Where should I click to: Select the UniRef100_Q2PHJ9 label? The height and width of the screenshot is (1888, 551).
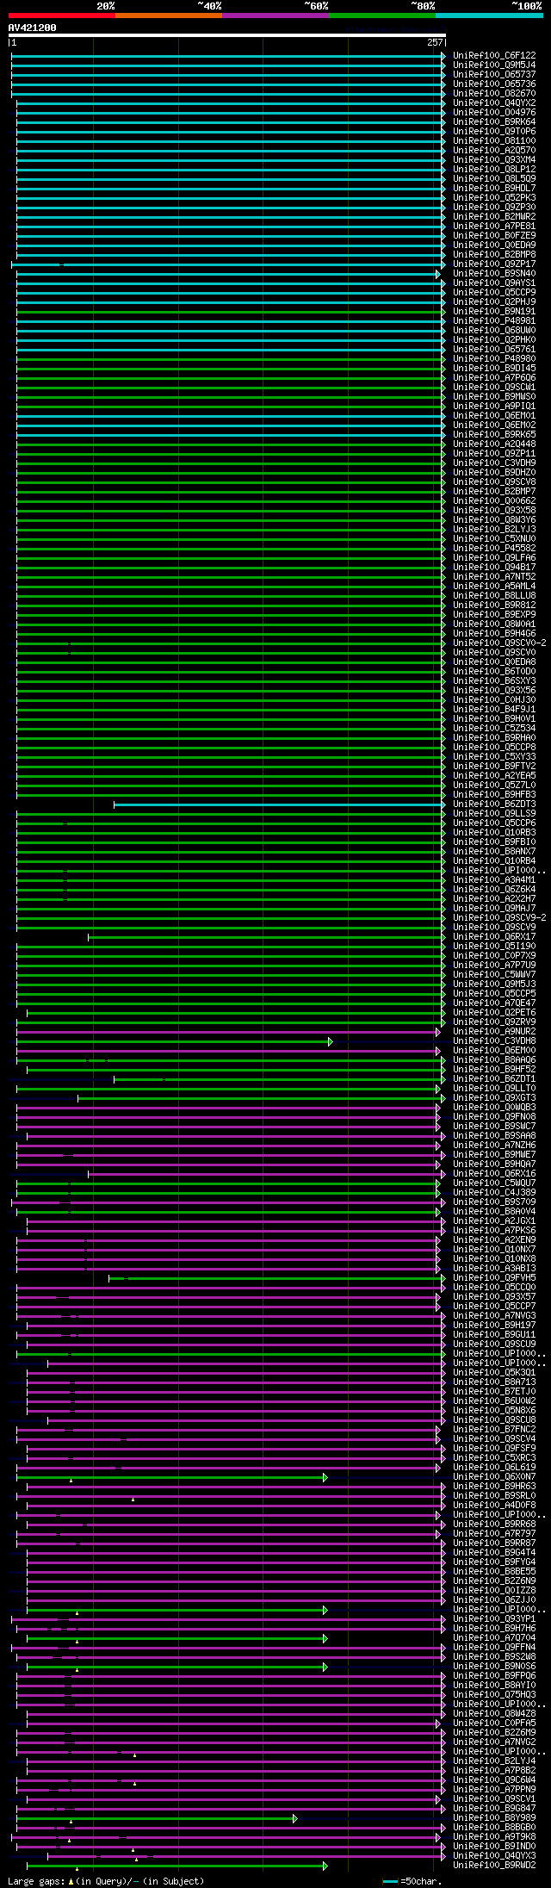pos(494,301)
